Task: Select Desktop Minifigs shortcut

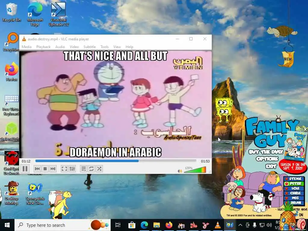Action: coord(12,193)
